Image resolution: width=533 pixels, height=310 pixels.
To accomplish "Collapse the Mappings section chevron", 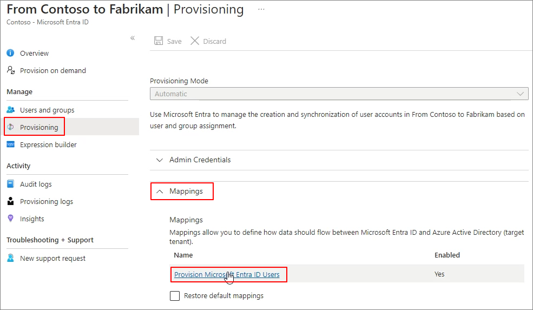I will [x=160, y=192].
